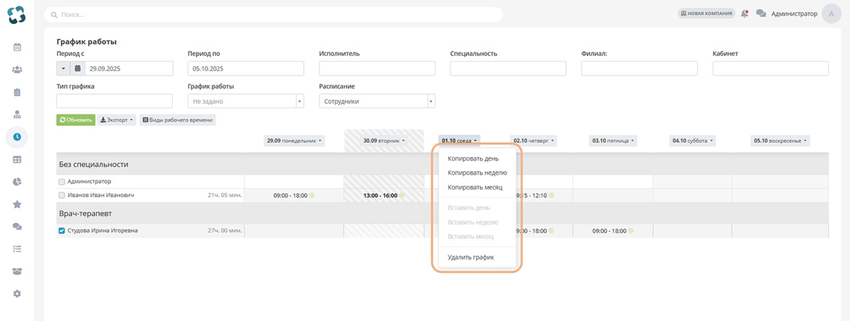
Task: Click the green Обновить button
Action: click(75, 120)
